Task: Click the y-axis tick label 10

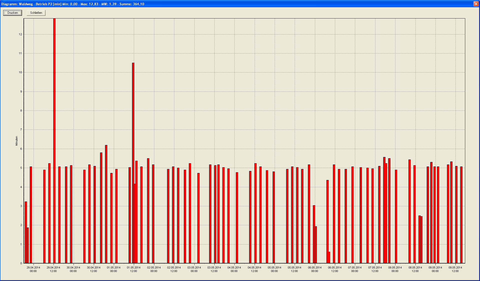Action: tap(21, 72)
